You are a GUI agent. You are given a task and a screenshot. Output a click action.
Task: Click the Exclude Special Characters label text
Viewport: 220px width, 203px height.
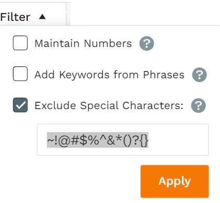tap(109, 105)
